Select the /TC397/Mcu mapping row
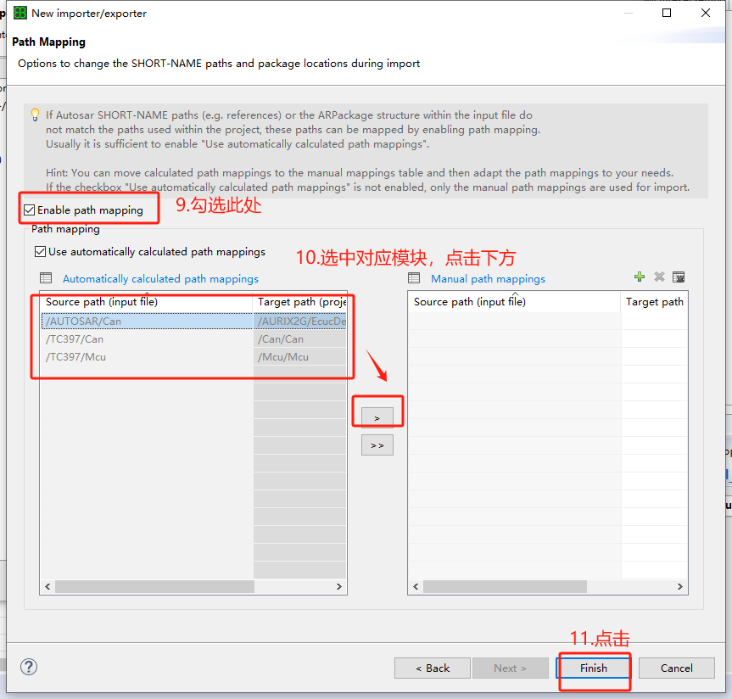 point(144,357)
